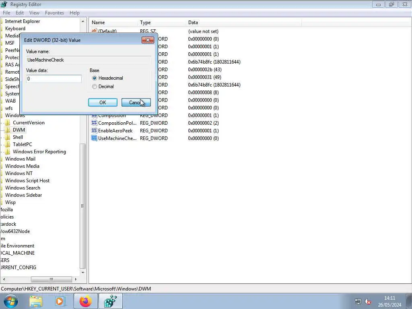
Task: Sort by the Name column header
Action: coord(113,23)
